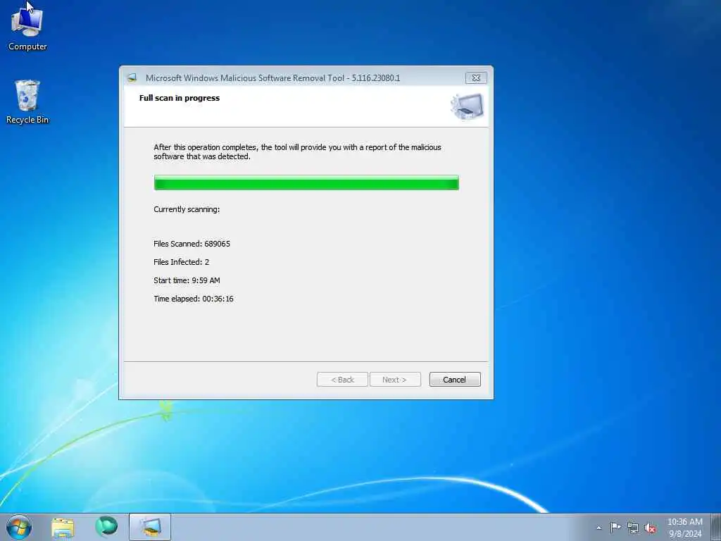Image resolution: width=721 pixels, height=541 pixels.
Task: Cancel the full scan
Action: 455,380
